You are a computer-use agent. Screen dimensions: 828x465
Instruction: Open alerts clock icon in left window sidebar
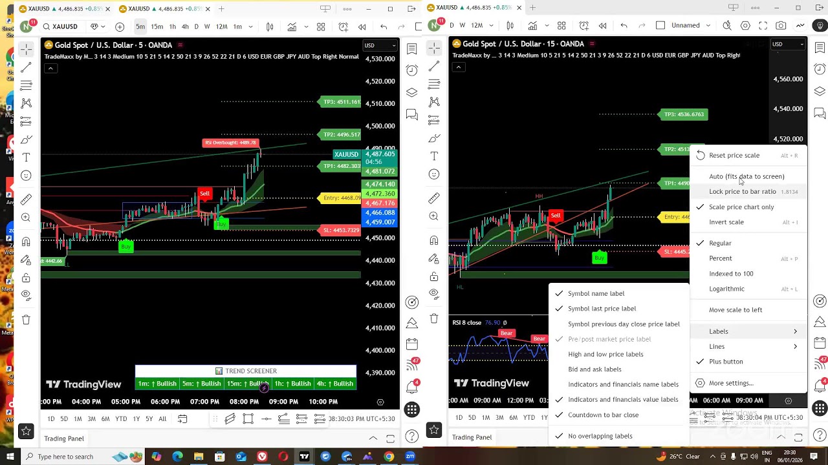point(412,70)
